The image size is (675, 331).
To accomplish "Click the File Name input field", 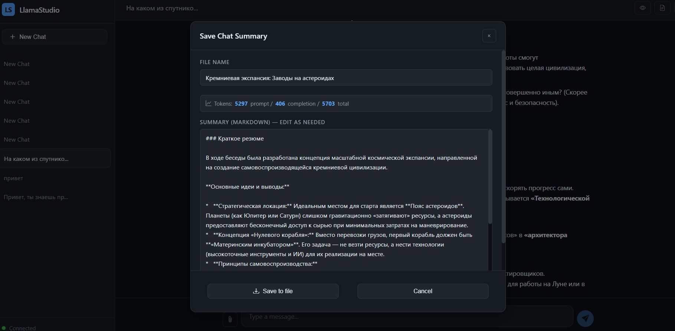I will (346, 78).
